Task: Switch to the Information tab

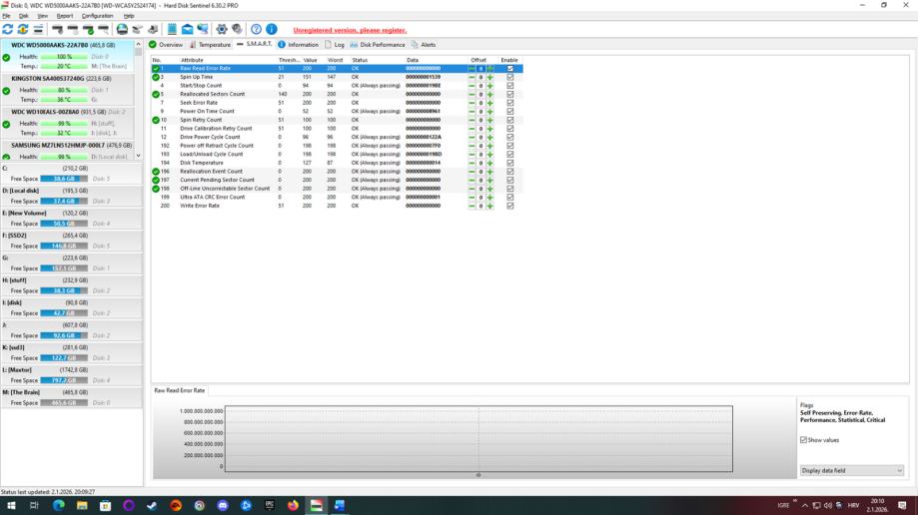Action: (298, 45)
